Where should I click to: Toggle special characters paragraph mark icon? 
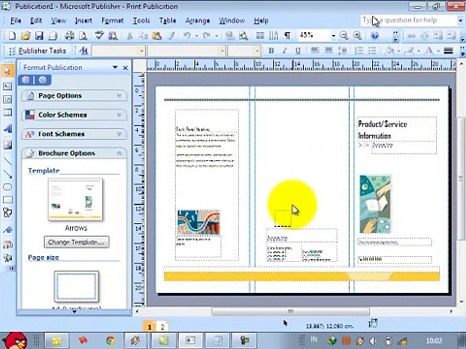tap(287, 36)
